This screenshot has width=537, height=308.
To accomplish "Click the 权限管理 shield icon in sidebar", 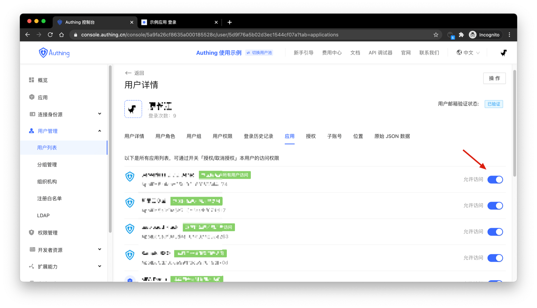I will click(x=31, y=232).
